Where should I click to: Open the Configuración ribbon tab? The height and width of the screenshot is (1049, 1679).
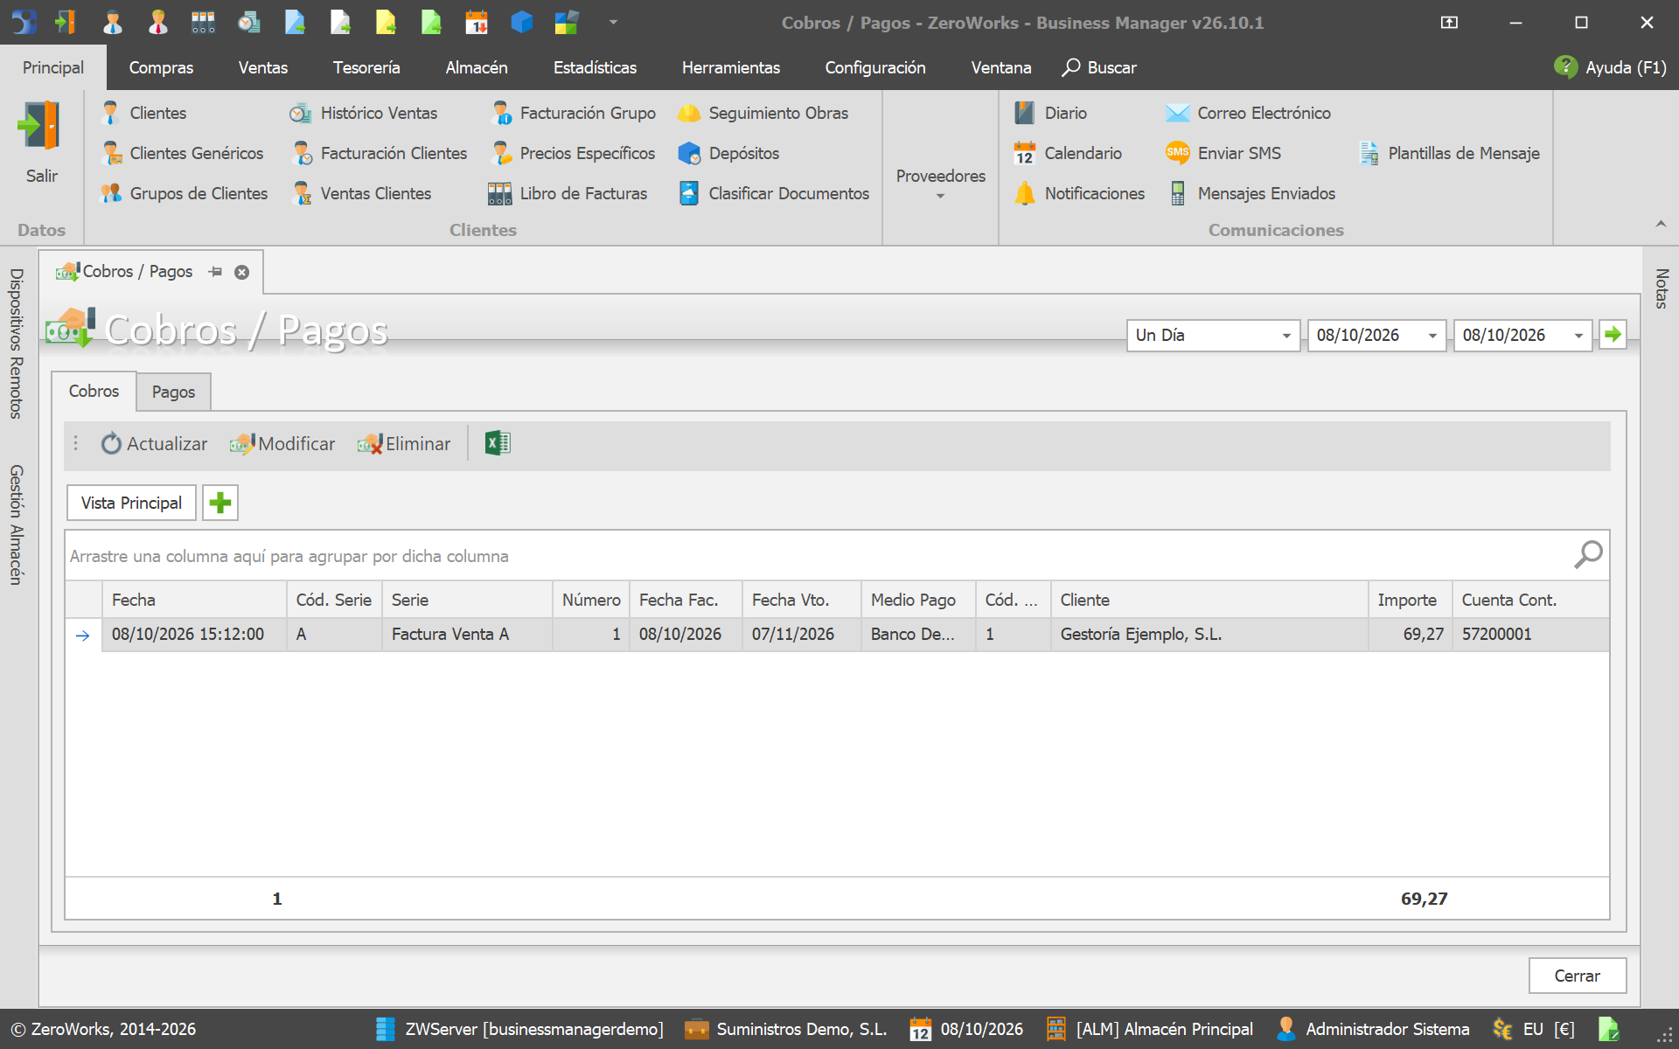(875, 67)
